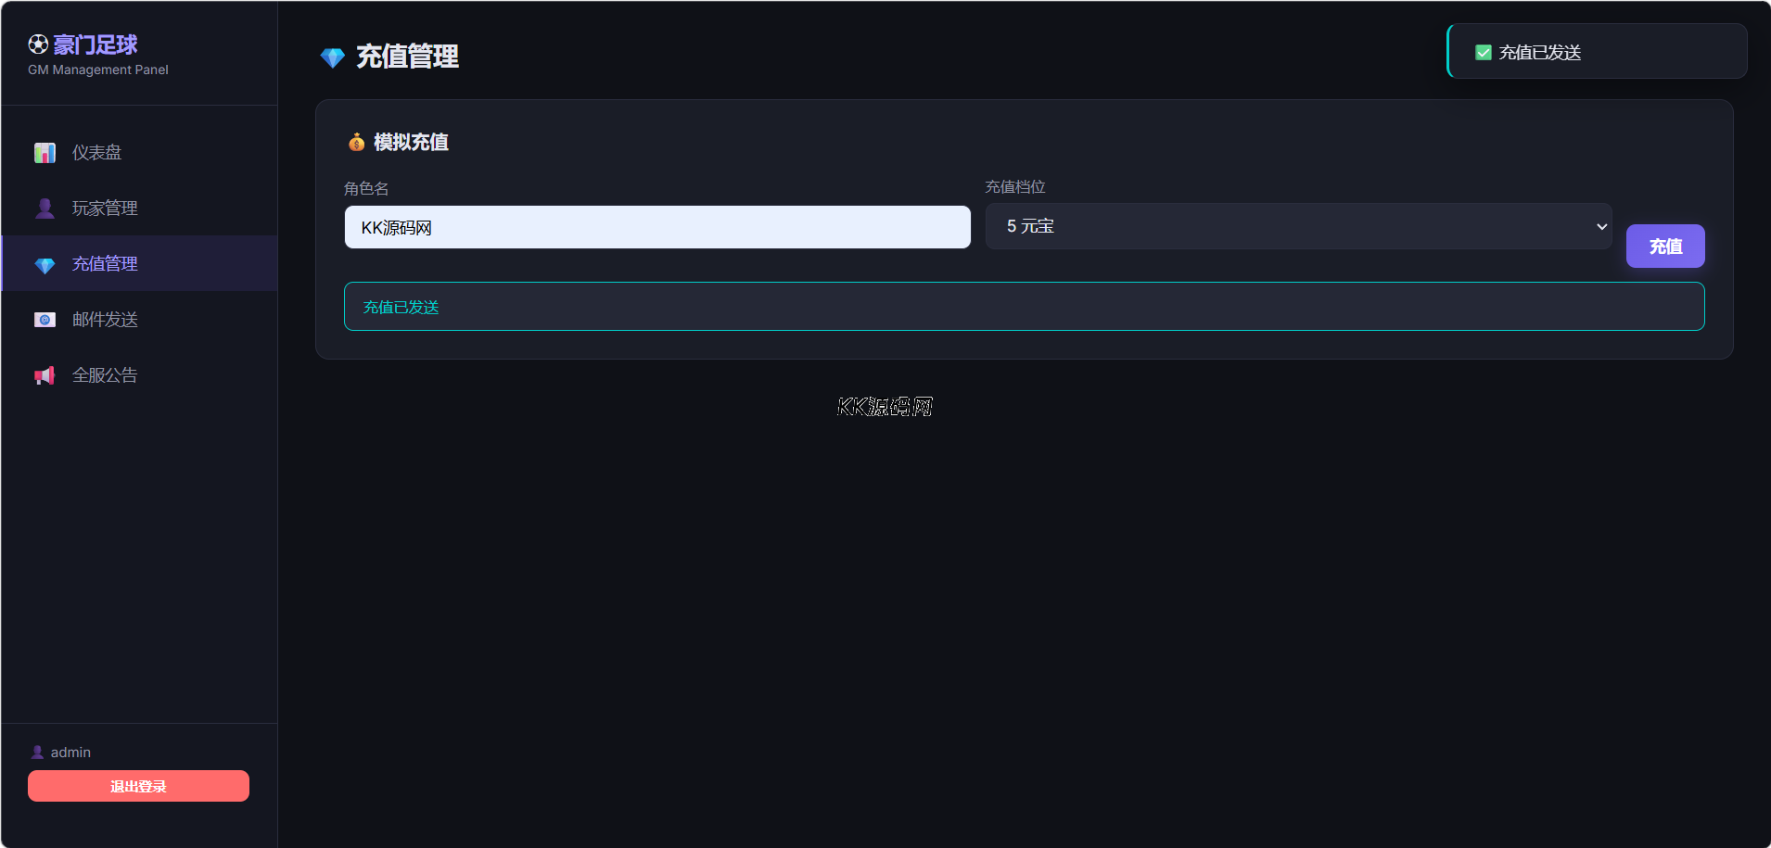Click the dropdown chevron arrow

pos(1601,226)
